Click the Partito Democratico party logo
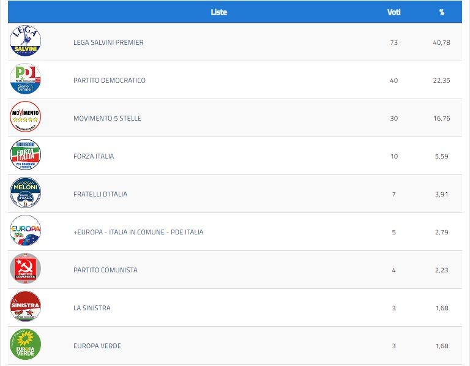470x366 pixels. tap(26, 80)
